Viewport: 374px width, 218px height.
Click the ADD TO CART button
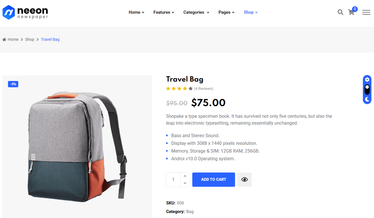coord(213,180)
